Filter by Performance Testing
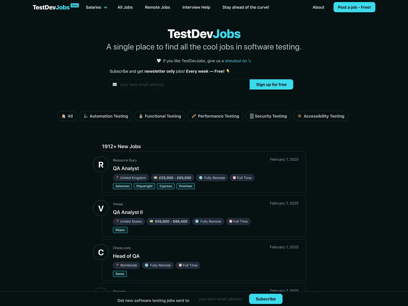The height and width of the screenshot is (306, 408). [215, 116]
